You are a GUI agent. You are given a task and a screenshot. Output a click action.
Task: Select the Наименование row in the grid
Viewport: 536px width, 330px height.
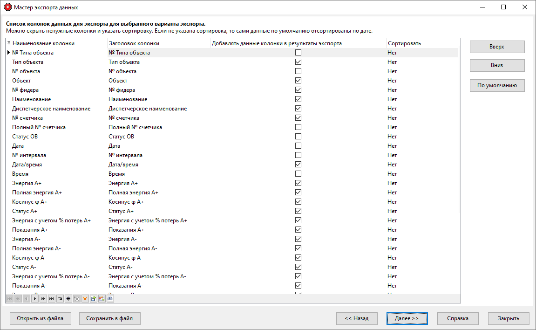[56, 99]
